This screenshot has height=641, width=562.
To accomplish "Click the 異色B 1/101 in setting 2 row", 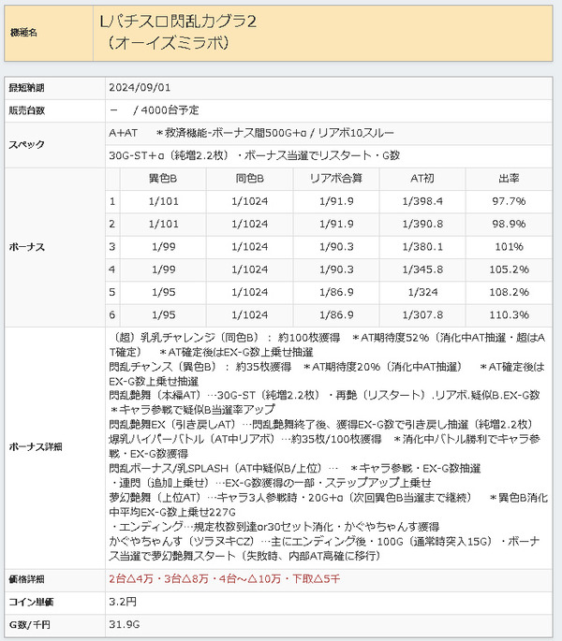I will 163,224.
